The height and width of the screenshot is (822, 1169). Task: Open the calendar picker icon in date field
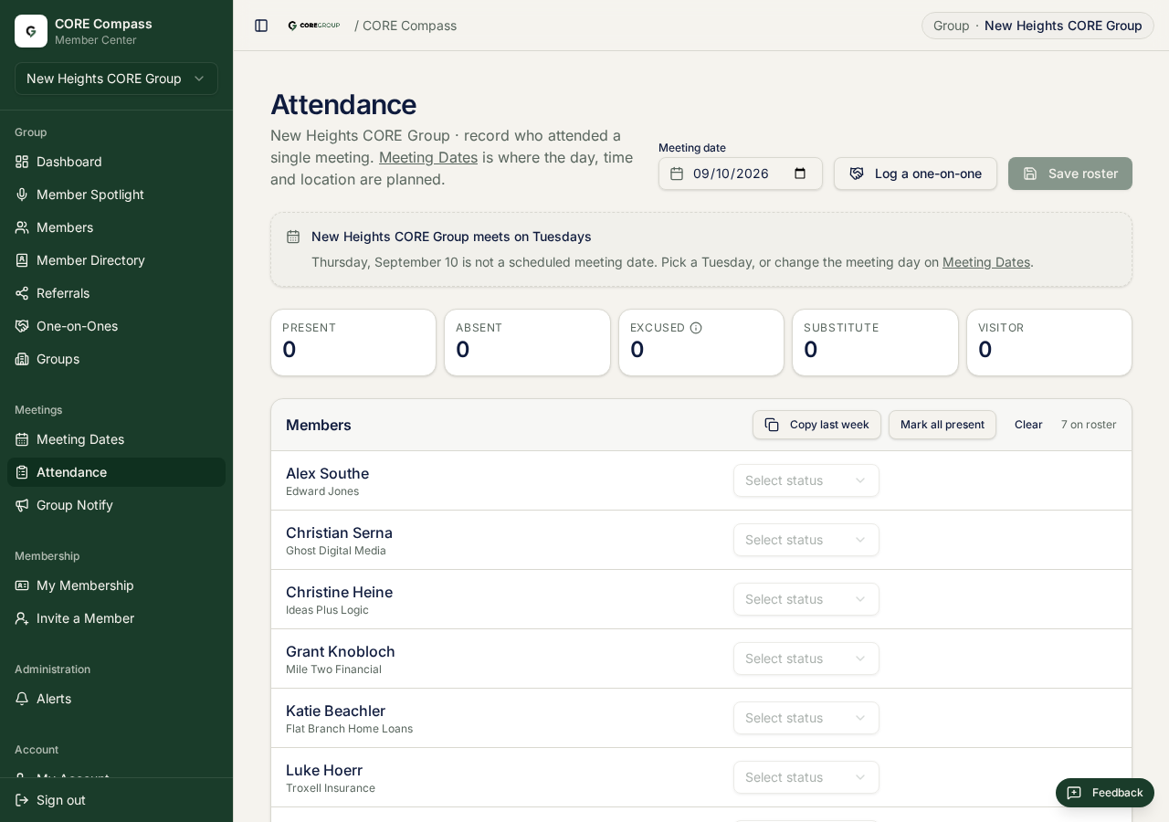pyautogui.click(x=800, y=174)
